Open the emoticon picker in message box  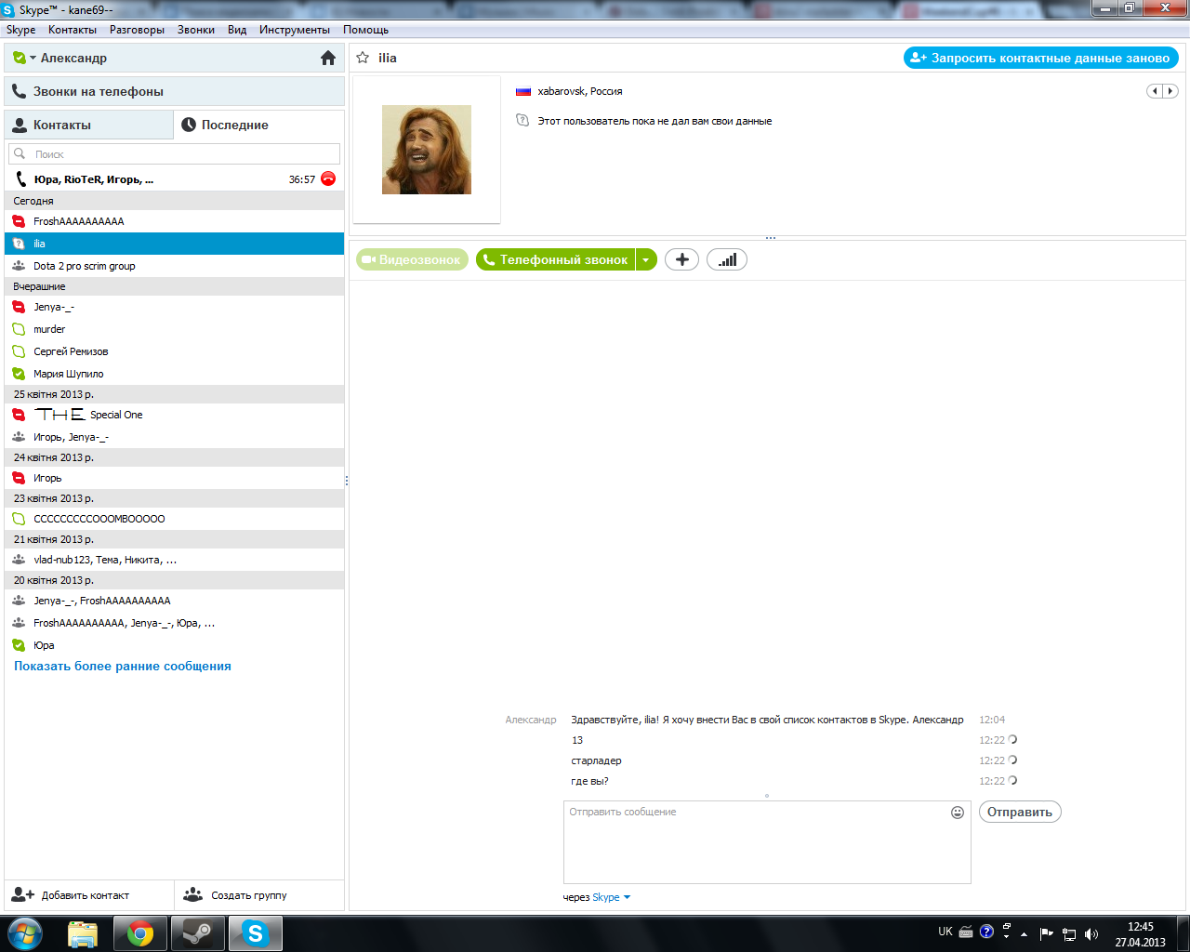(958, 813)
